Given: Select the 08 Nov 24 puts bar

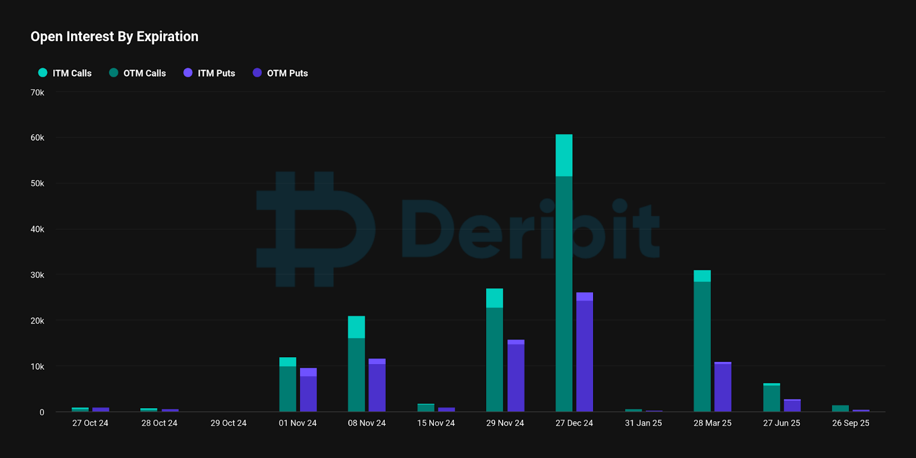Looking at the screenshot, I should pyautogui.click(x=377, y=385).
